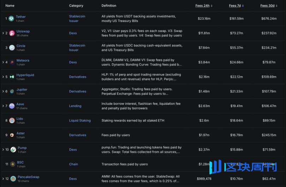Open the BSC Chain category link
Image resolution: width=286 pixels, height=187 pixels.
pyautogui.click(x=73, y=164)
